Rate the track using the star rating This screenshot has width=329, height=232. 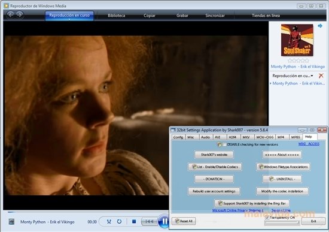click(298, 61)
